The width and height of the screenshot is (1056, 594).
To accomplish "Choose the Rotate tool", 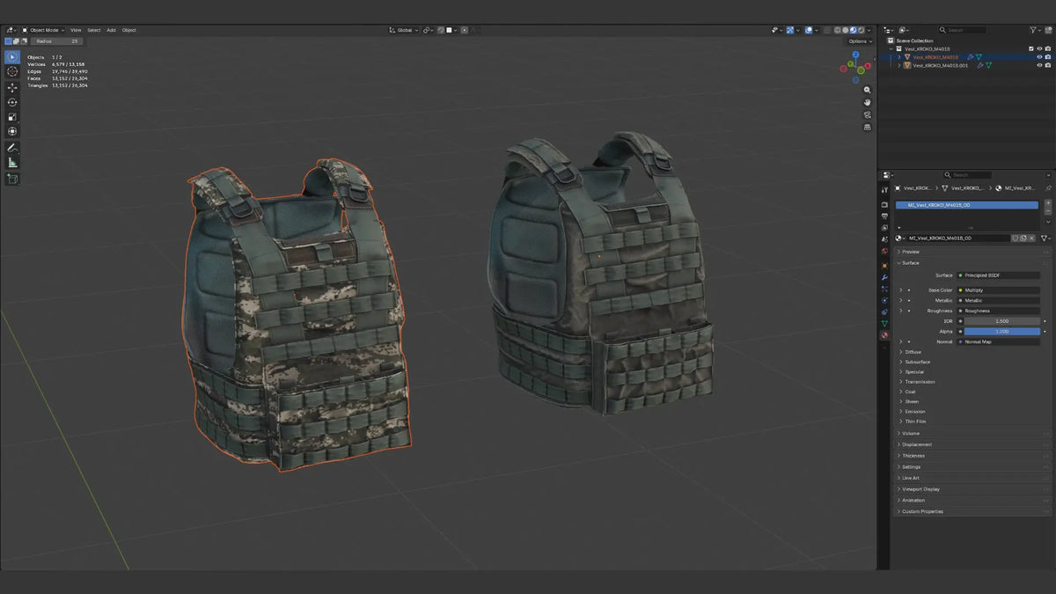I will pyautogui.click(x=12, y=102).
